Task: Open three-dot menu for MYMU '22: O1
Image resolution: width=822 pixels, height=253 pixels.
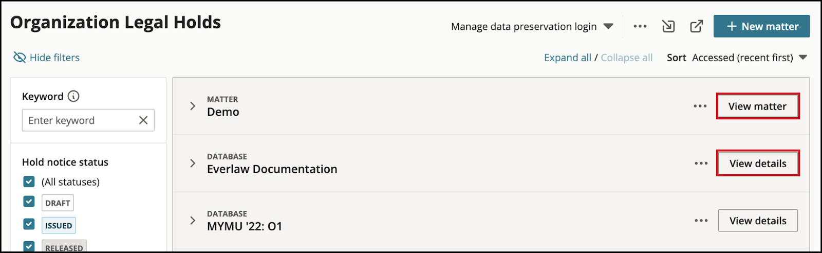Action: click(701, 220)
